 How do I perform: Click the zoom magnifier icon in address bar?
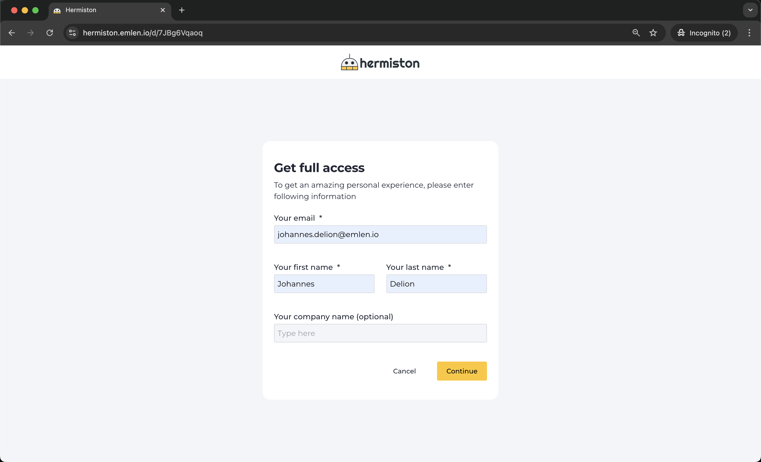click(x=636, y=33)
